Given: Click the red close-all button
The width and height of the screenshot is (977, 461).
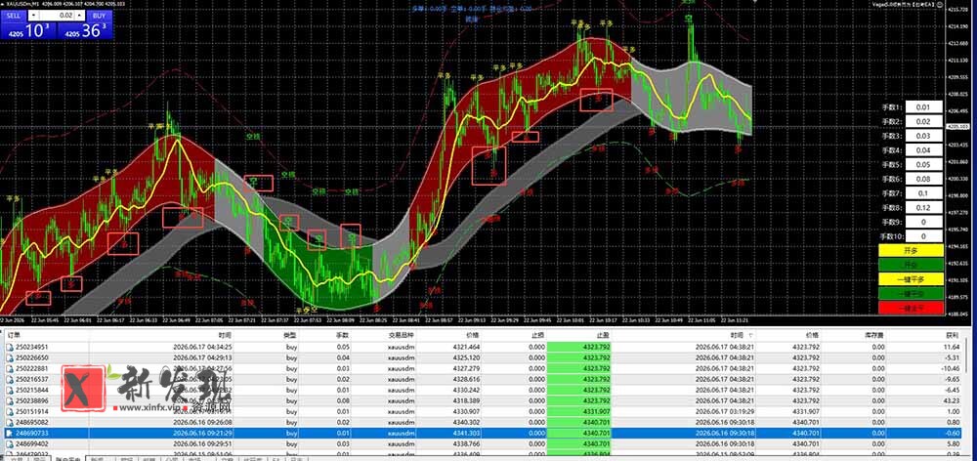Looking at the screenshot, I should tap(911, 308).
